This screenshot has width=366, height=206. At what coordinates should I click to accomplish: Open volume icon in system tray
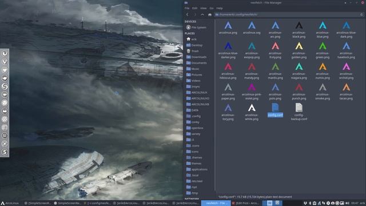point(347,203)
